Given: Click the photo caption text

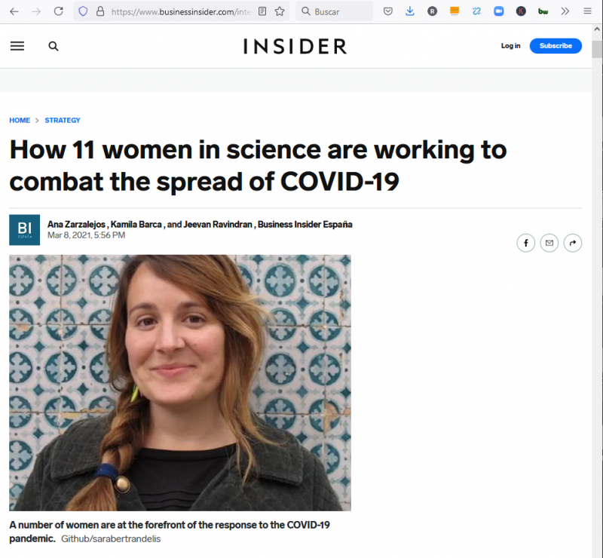Looking at the screenshot, I should [169, 532].
